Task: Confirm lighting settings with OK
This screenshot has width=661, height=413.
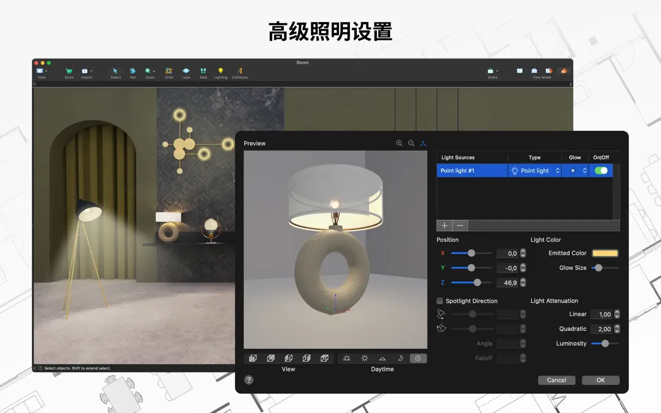Action: click(601, 380)
